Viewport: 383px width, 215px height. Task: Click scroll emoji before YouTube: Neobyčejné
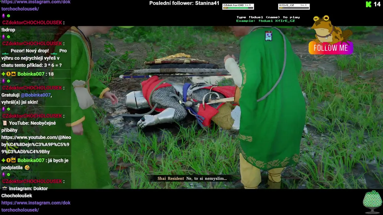(x=4, y=123)
